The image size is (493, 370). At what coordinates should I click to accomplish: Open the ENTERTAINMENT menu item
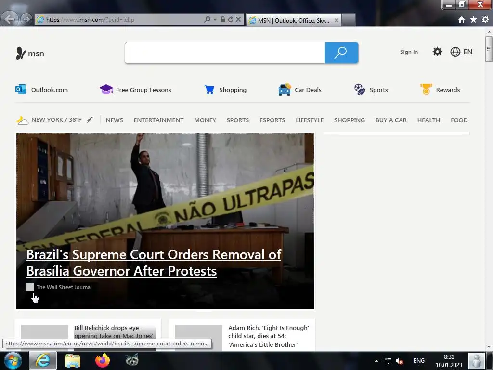[x=158, y=120]
